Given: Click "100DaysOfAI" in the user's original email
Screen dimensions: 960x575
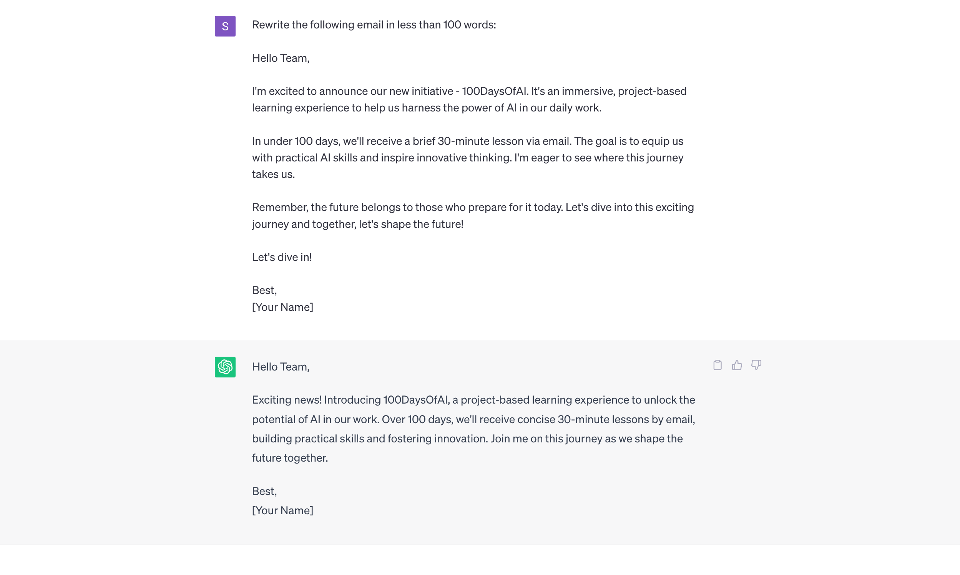Looking at the screenshot, I should tap(494, 91).
